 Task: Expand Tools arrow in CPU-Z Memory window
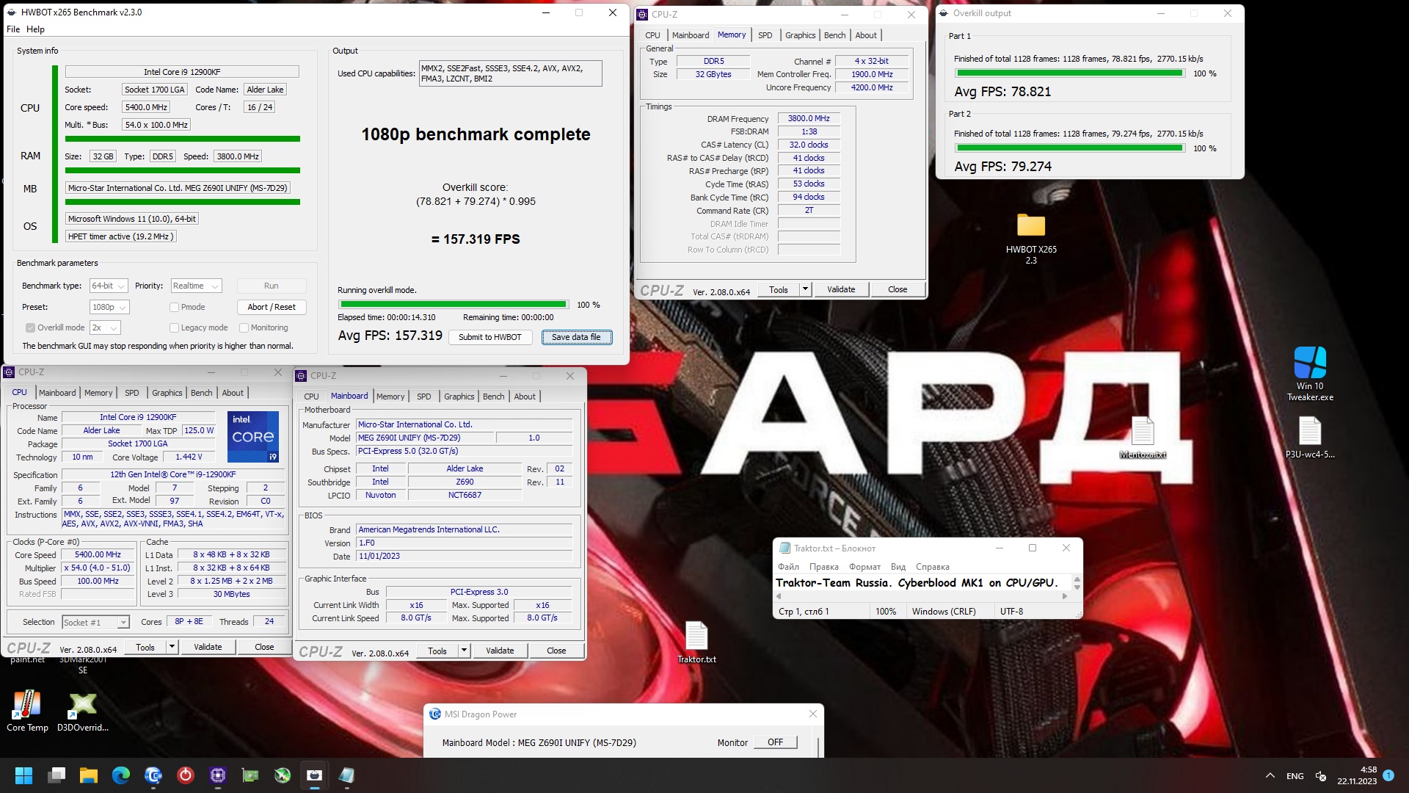click(805, 289)
